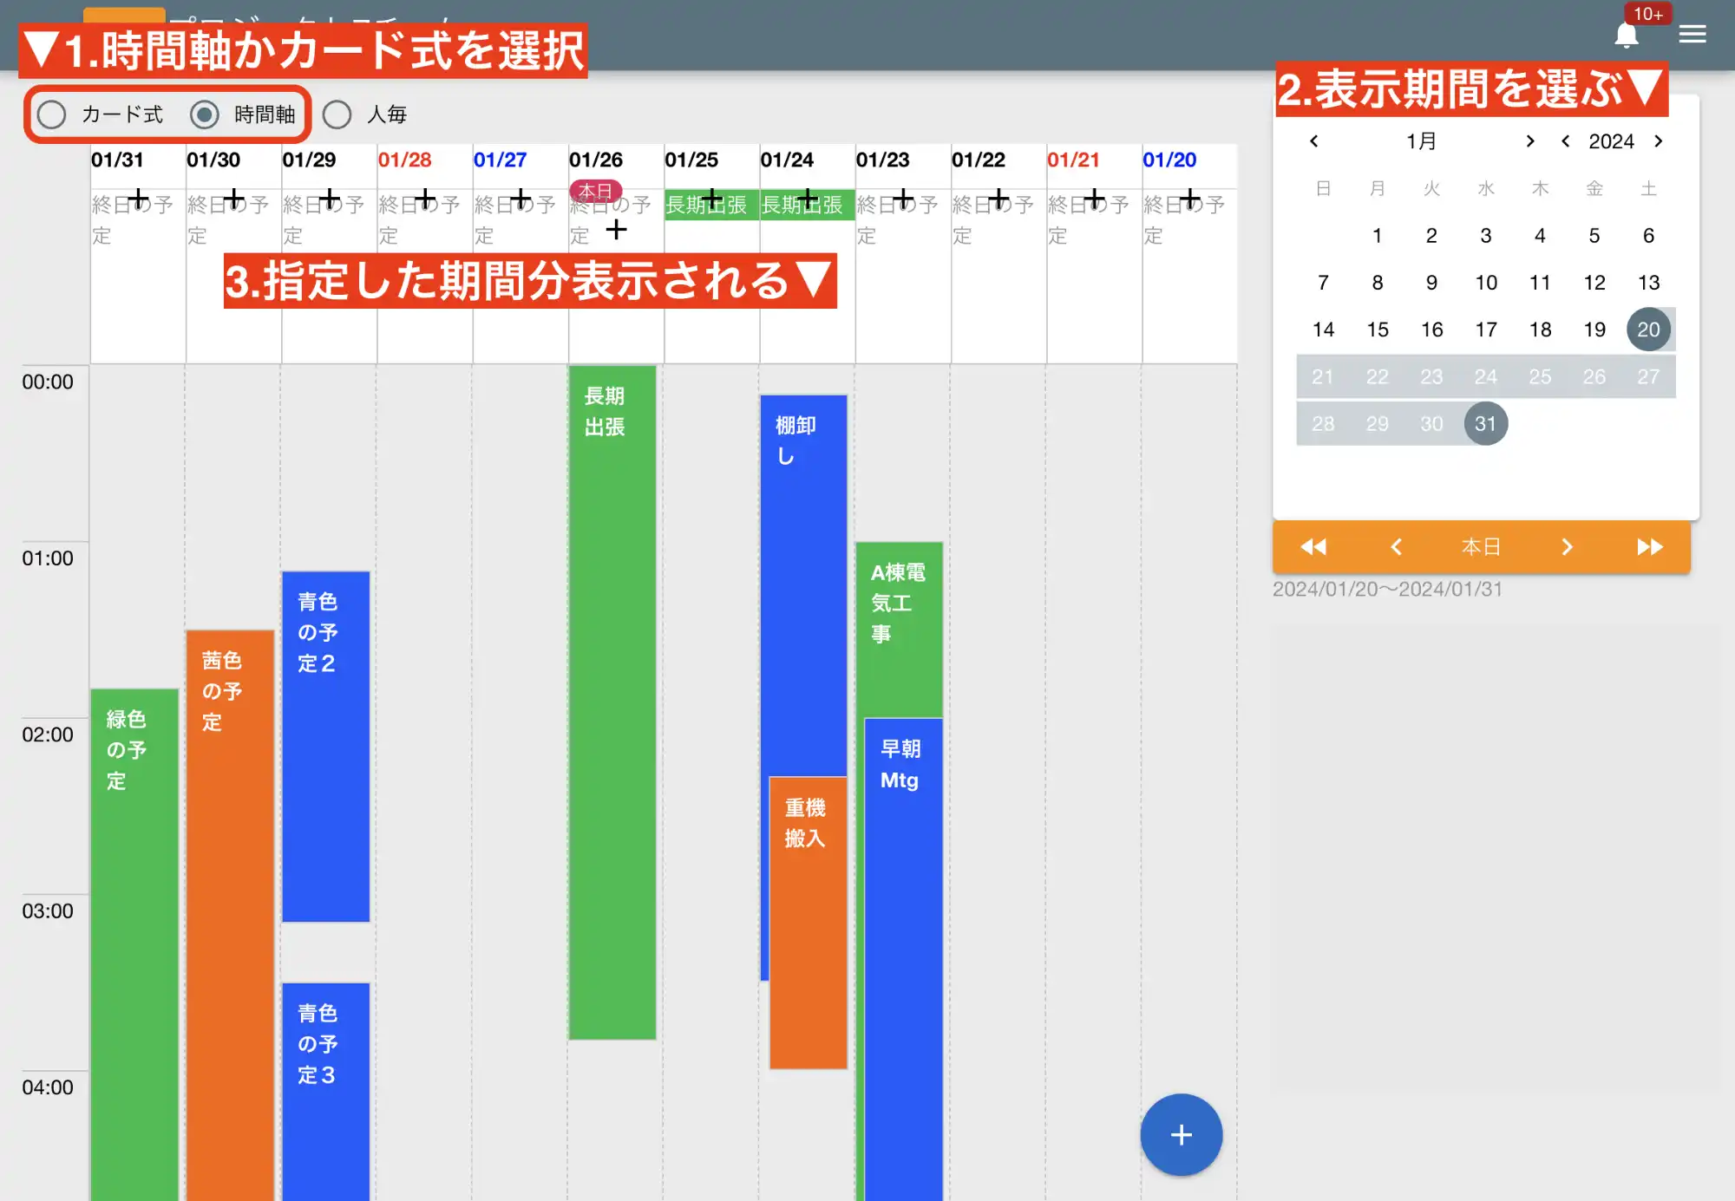Screen dimensions: 1735x1201
Task: Click the plus icon under 01/26 本日 column
Action: coord(616,231)
